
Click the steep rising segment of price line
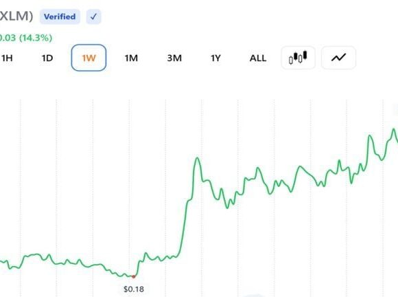coord(184,223)
